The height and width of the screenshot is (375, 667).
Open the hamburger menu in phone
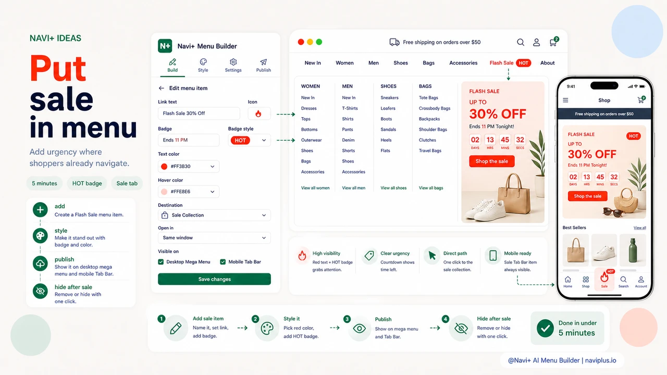pyautogui.click(x=566, y=100)
